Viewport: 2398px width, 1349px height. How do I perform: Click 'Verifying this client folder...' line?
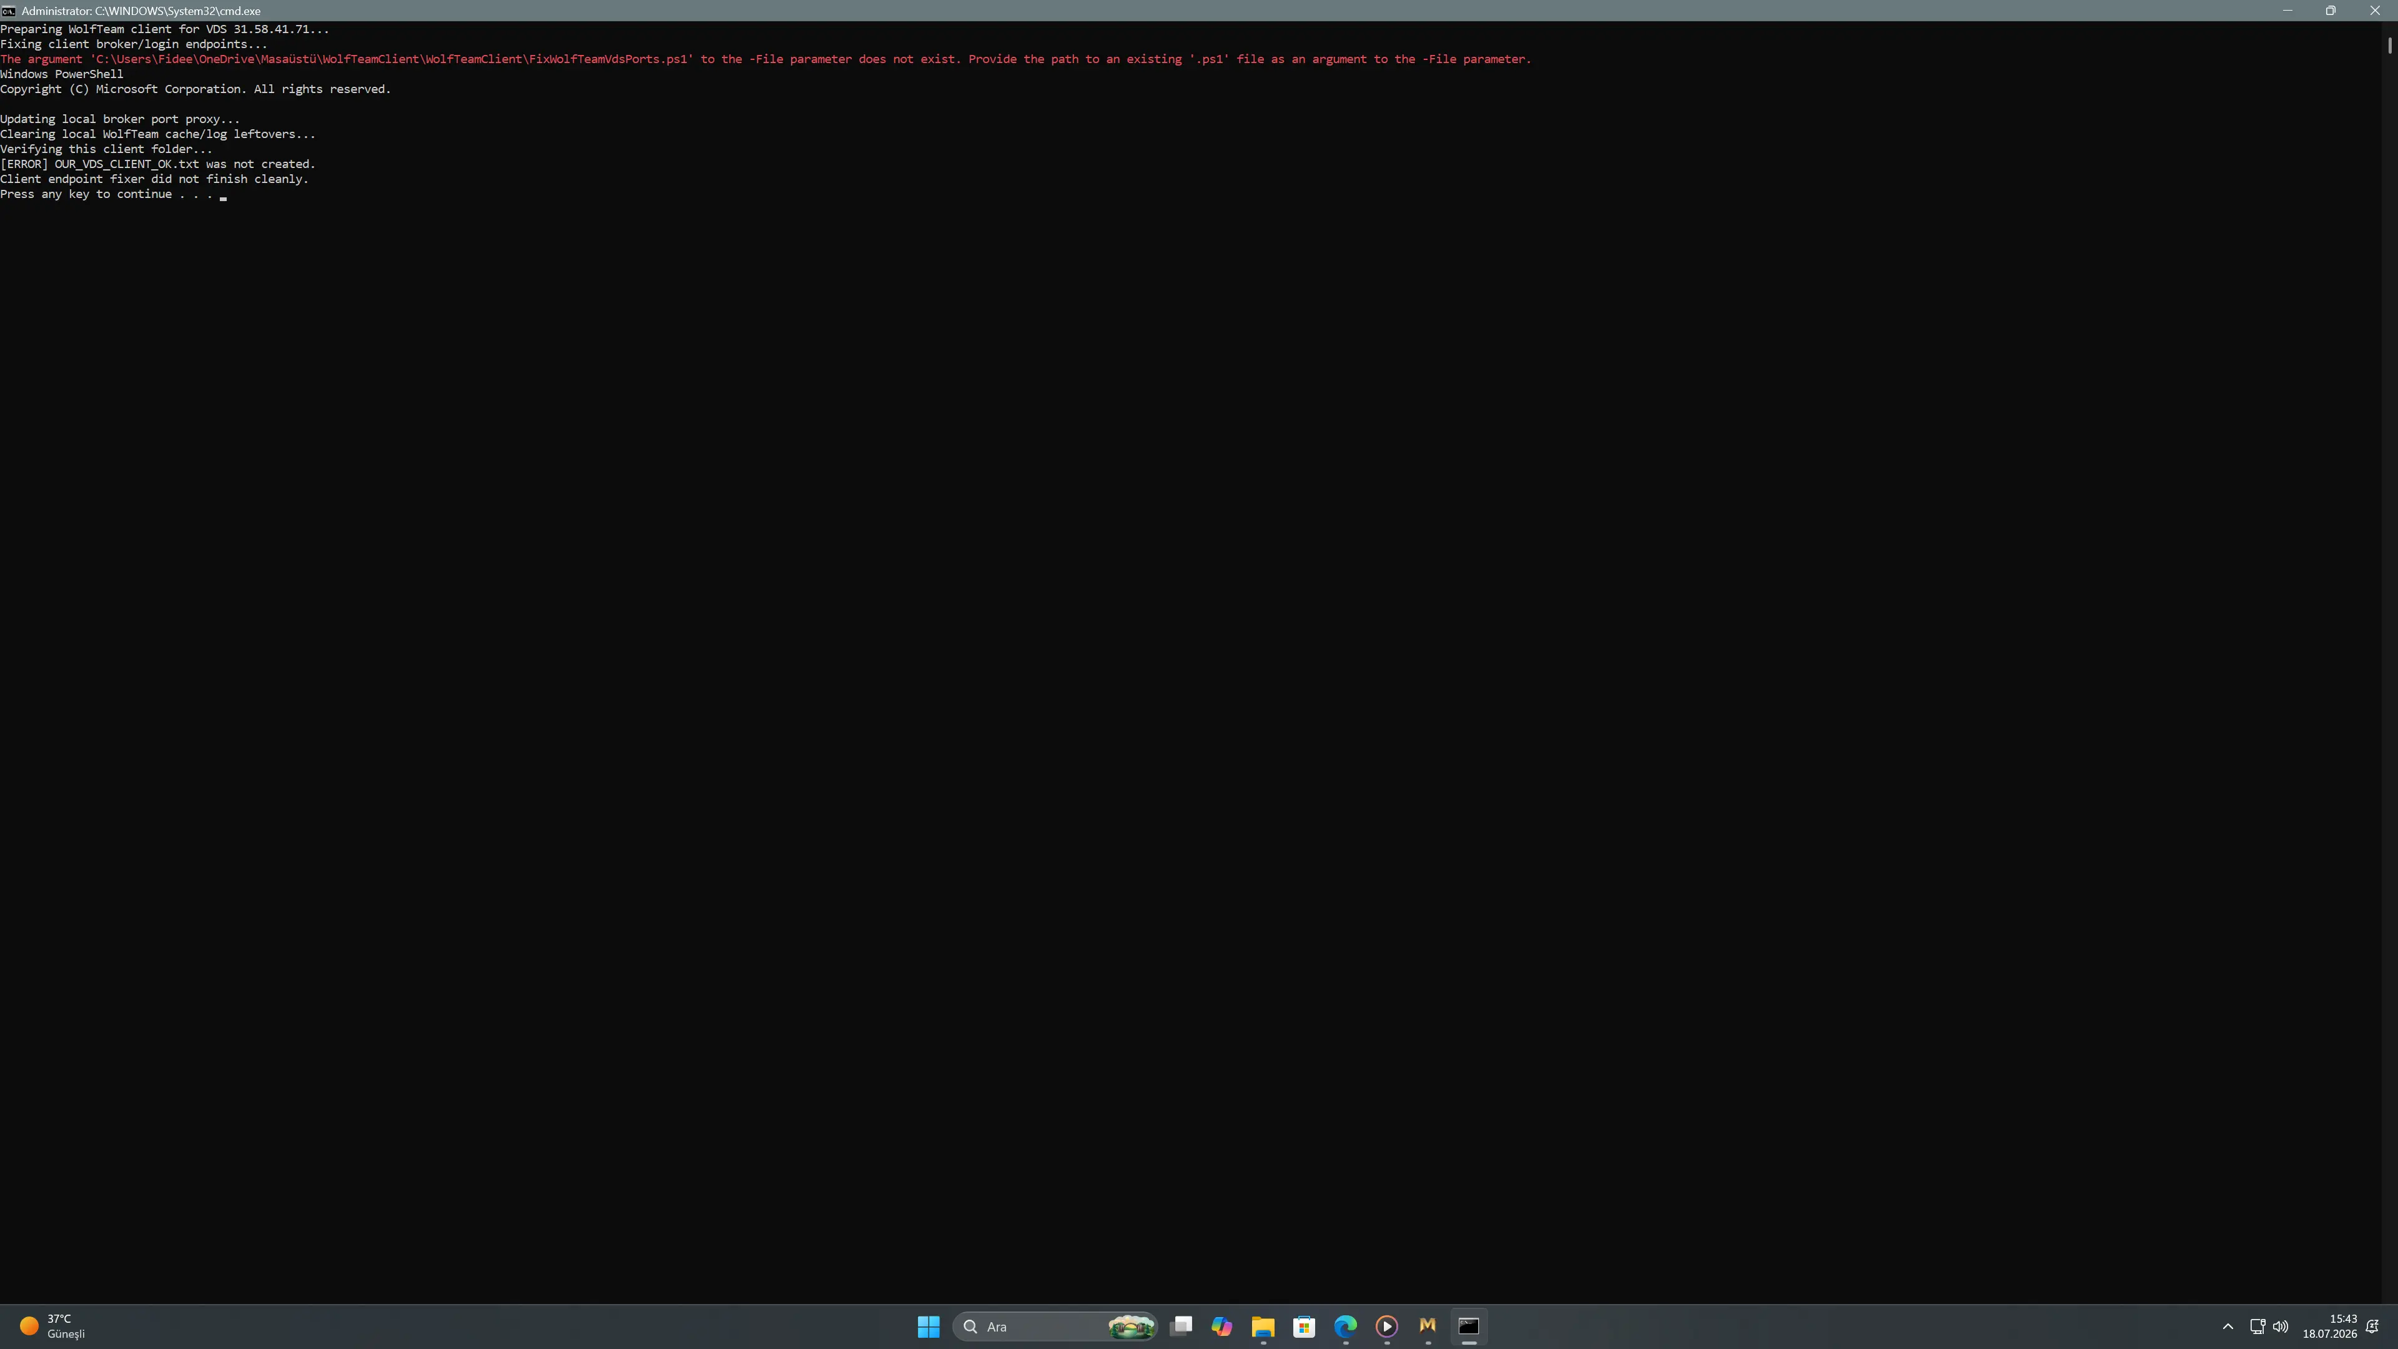(106, 149)
